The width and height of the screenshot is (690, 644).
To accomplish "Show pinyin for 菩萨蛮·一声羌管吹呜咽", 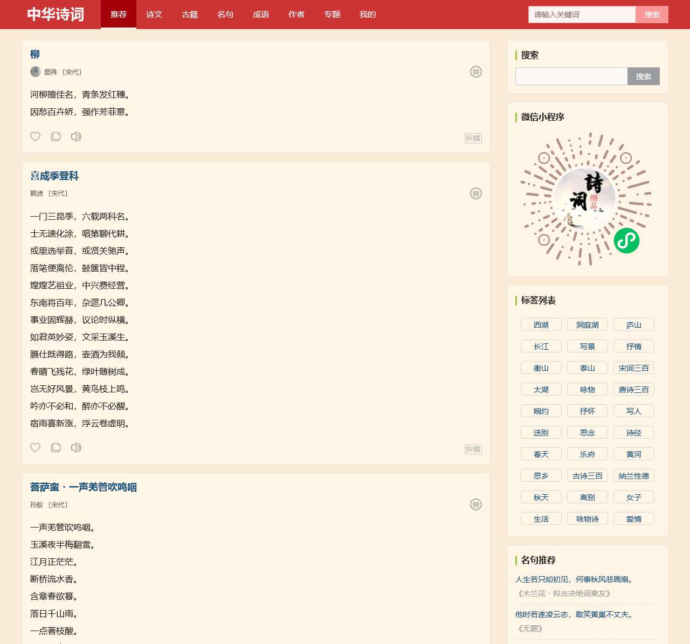I will [x=475, y=504].
